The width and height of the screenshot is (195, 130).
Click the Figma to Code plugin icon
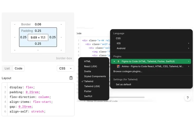(x=118, y=61)
